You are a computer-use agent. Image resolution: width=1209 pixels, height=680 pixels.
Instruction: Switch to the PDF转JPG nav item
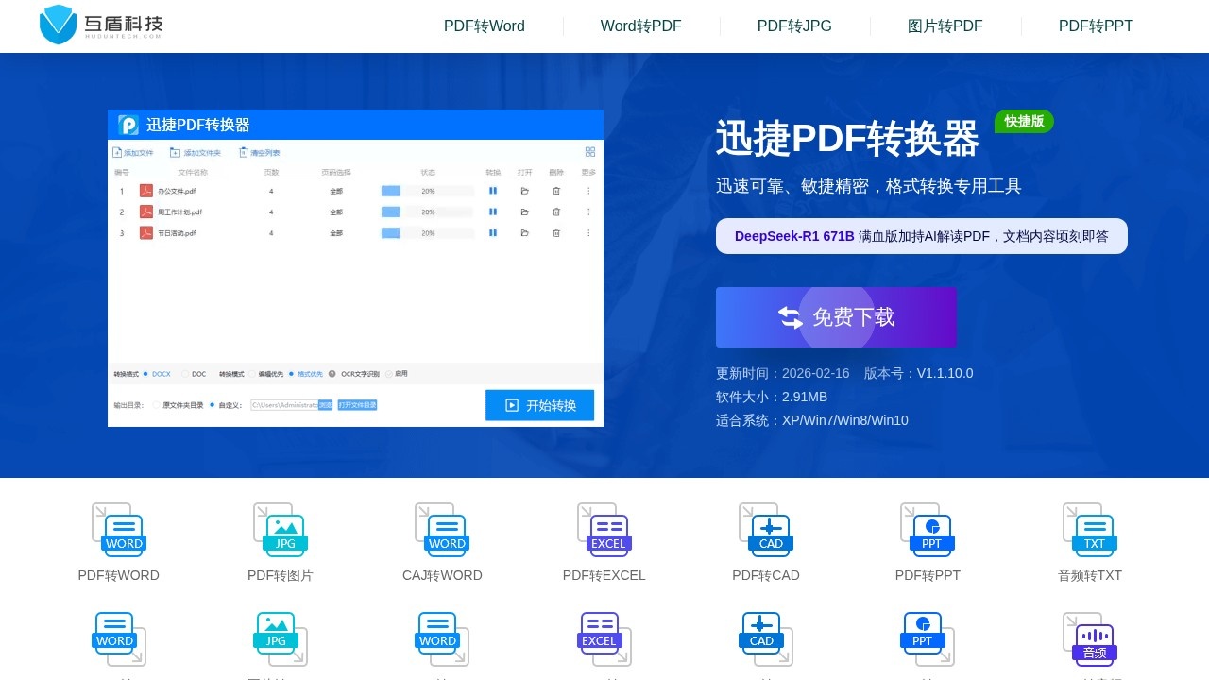point(792,25)
